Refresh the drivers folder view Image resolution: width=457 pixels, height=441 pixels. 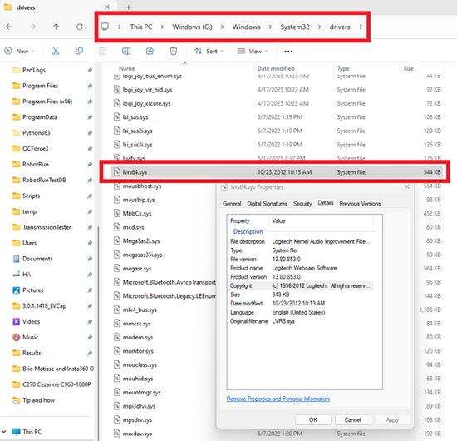click(x=80, y=27)
